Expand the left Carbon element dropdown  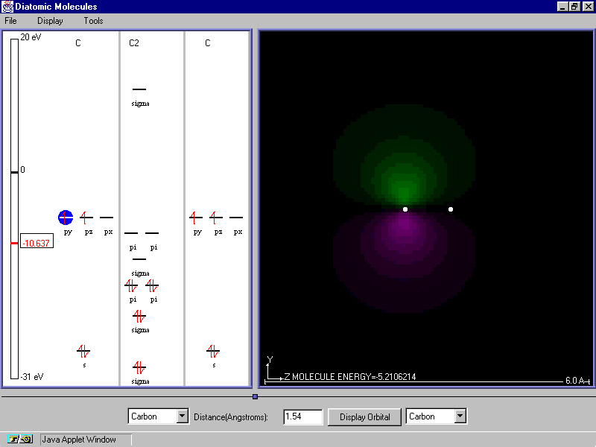183,416
